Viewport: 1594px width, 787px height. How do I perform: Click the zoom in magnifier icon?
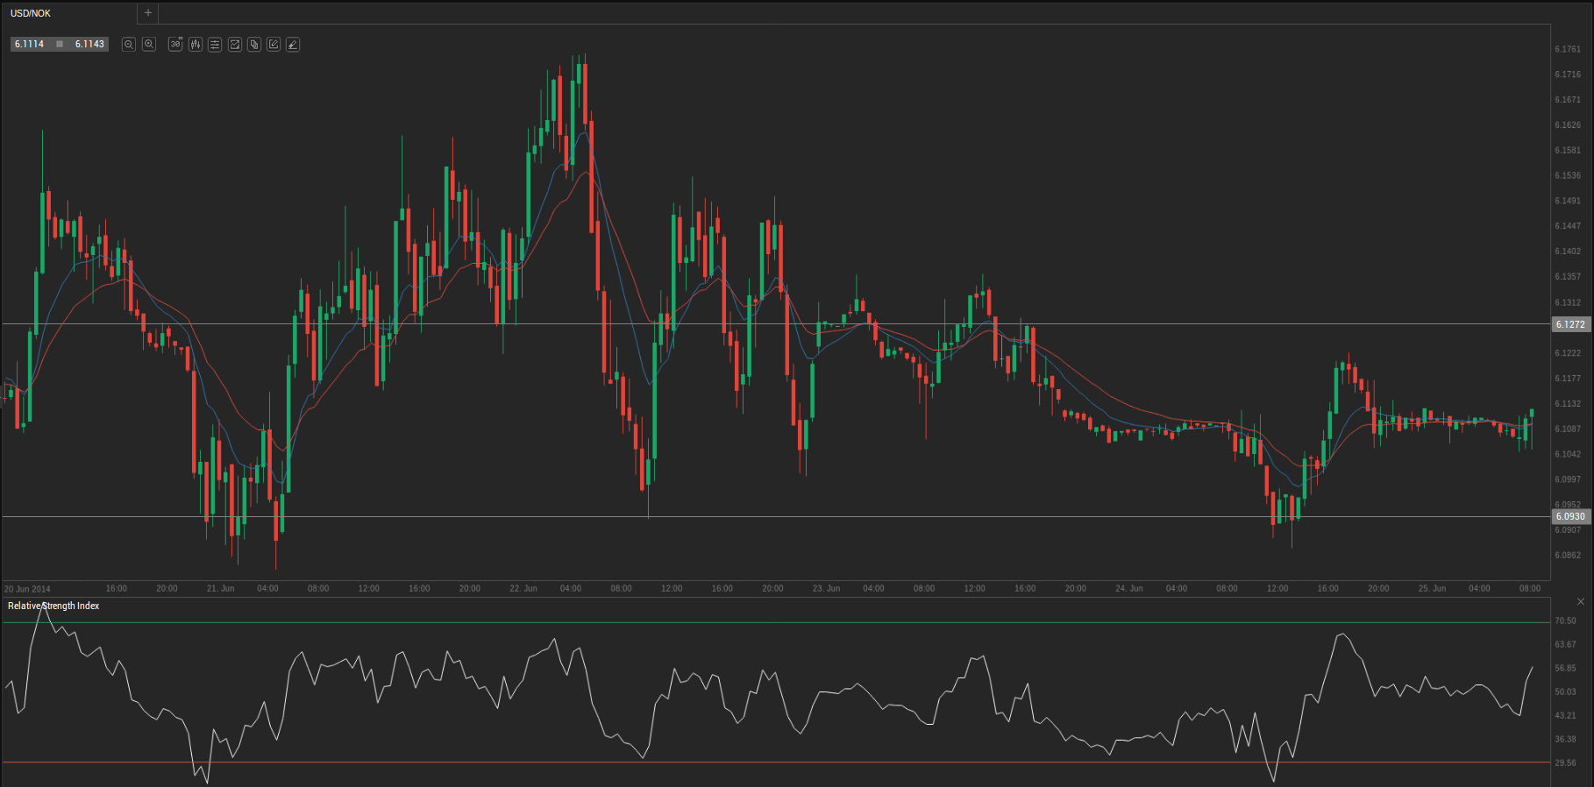click(149, 44)
